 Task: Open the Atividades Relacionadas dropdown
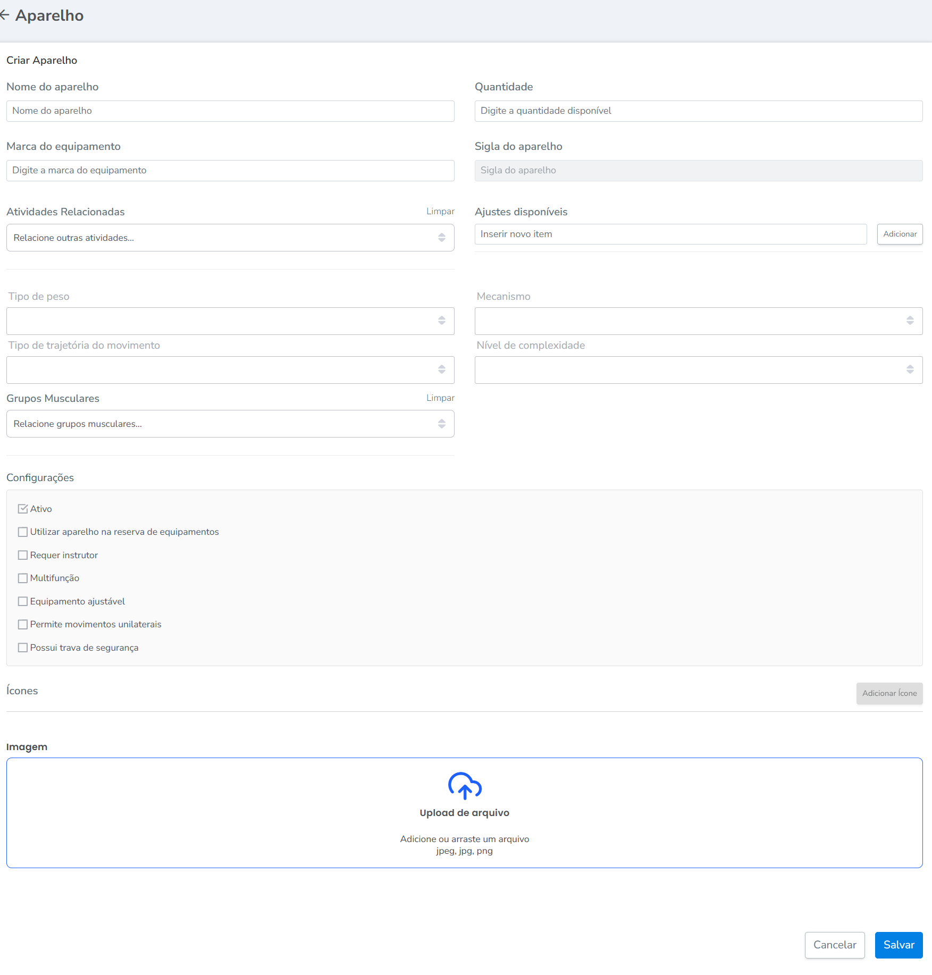230,238
